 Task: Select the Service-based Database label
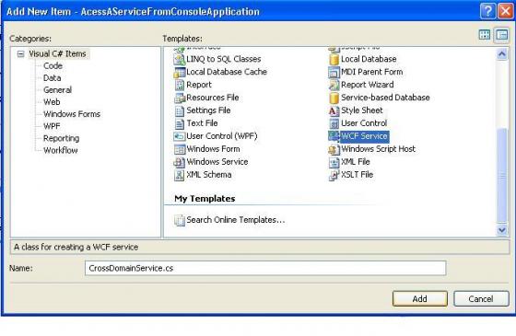385,98
